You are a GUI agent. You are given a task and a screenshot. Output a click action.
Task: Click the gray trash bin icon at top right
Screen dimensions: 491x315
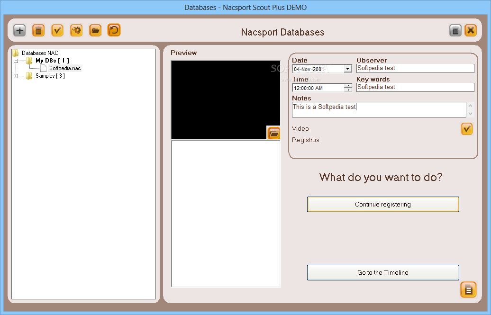[455, 30]
